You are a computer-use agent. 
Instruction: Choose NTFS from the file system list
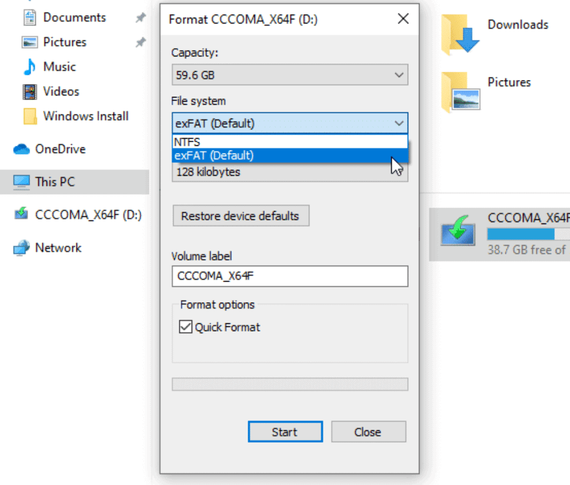tap(290, 142)
